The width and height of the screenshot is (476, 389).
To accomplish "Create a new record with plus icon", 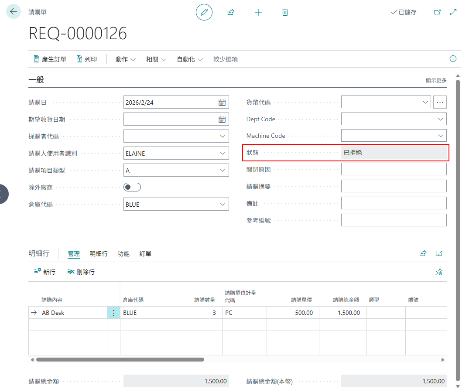I will click(x=258, y=12).
